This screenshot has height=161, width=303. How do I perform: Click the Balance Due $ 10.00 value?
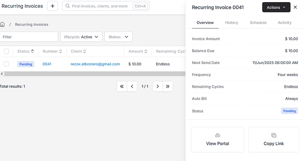coord(291,50)
